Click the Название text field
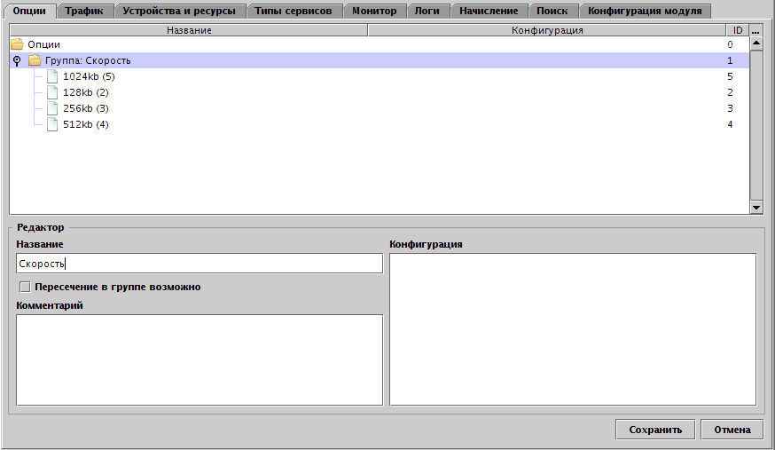Screen dimensions: 775x450 [x=199, y=264]
